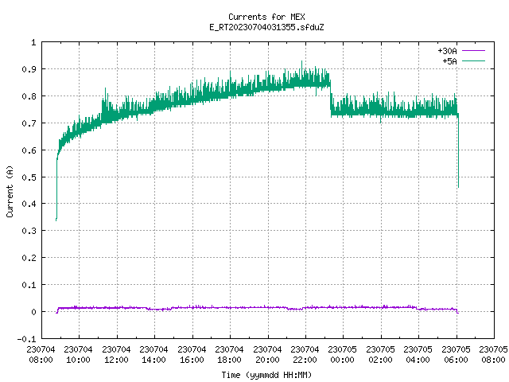Click the green +5A legend line sample
Image resolution: width=509 pixels, height=382 pixels.
click(474, 60)
